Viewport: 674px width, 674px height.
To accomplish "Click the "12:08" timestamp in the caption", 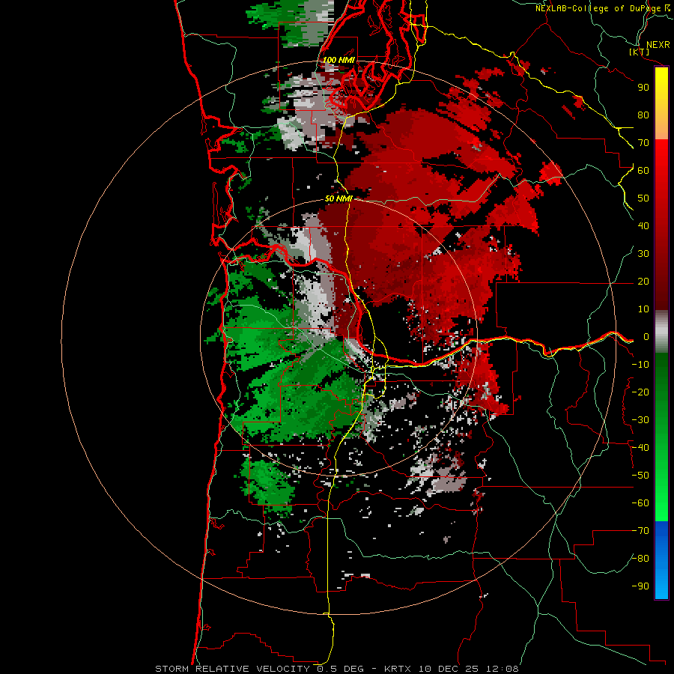I will [503, 669].
